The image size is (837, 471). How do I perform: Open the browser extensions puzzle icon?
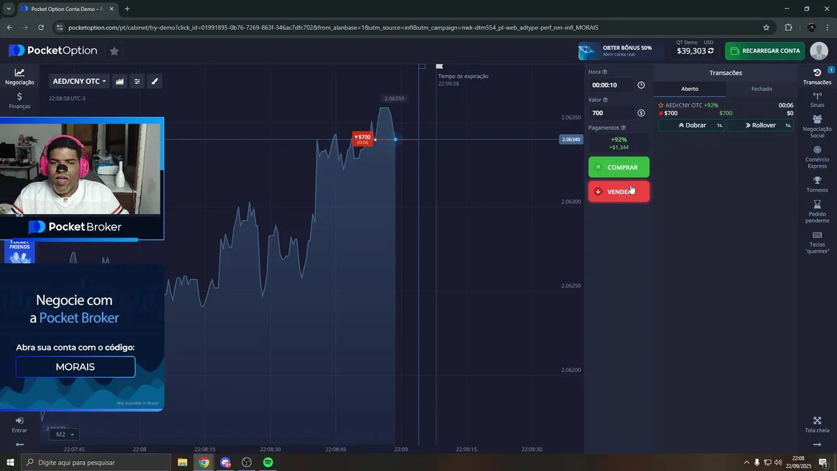pos(788,27)
